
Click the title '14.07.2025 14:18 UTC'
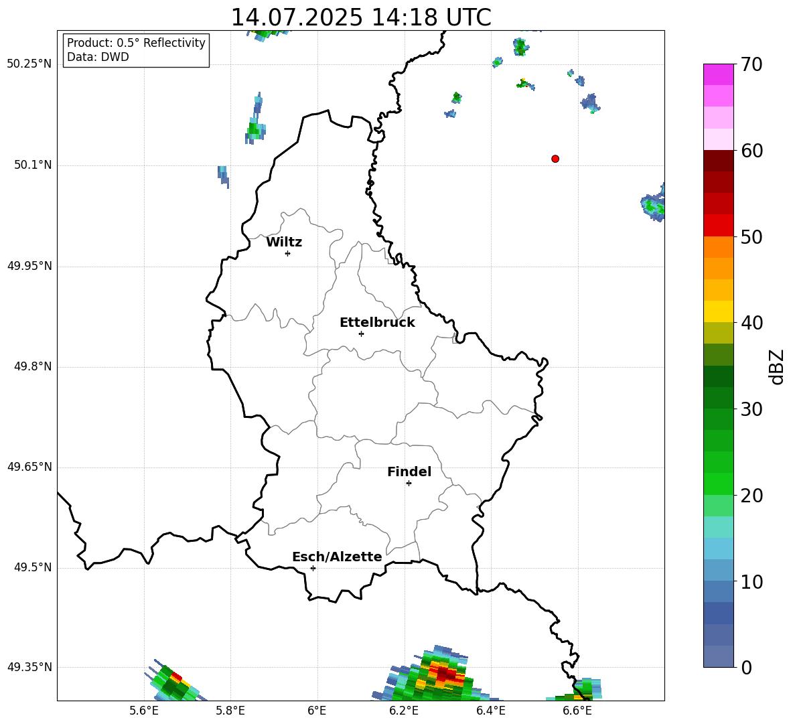tap(361, 17)
